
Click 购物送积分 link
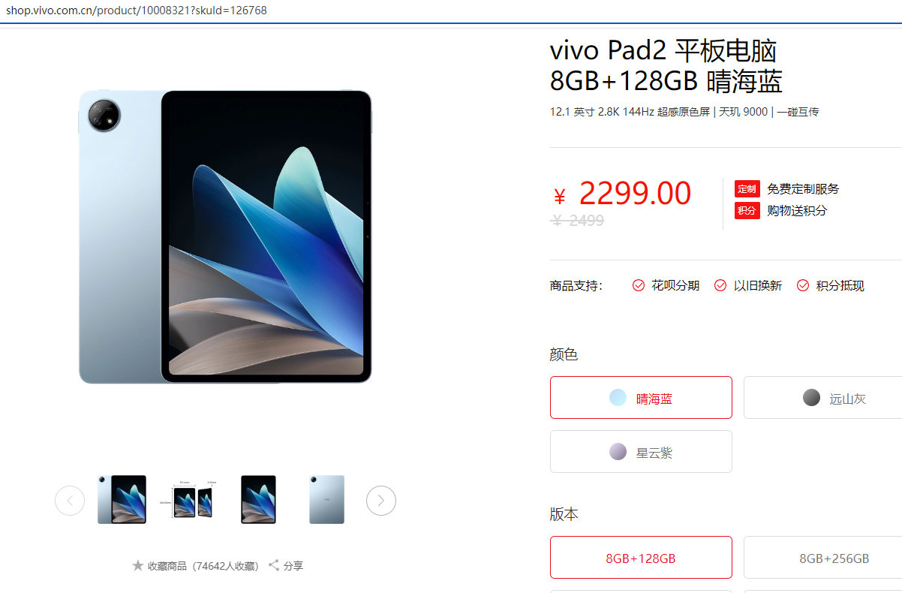797,210
